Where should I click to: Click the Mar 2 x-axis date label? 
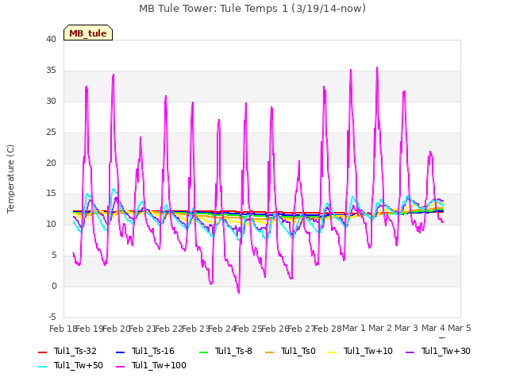380,328
